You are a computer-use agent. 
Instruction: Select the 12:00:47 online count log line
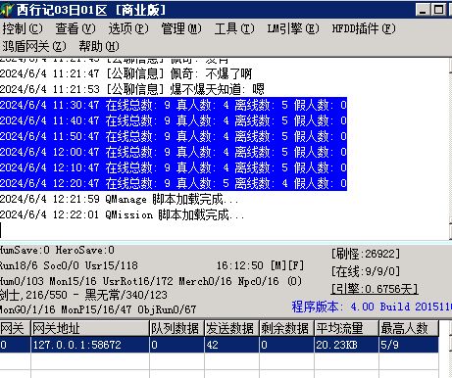click(x=174, y=152)
